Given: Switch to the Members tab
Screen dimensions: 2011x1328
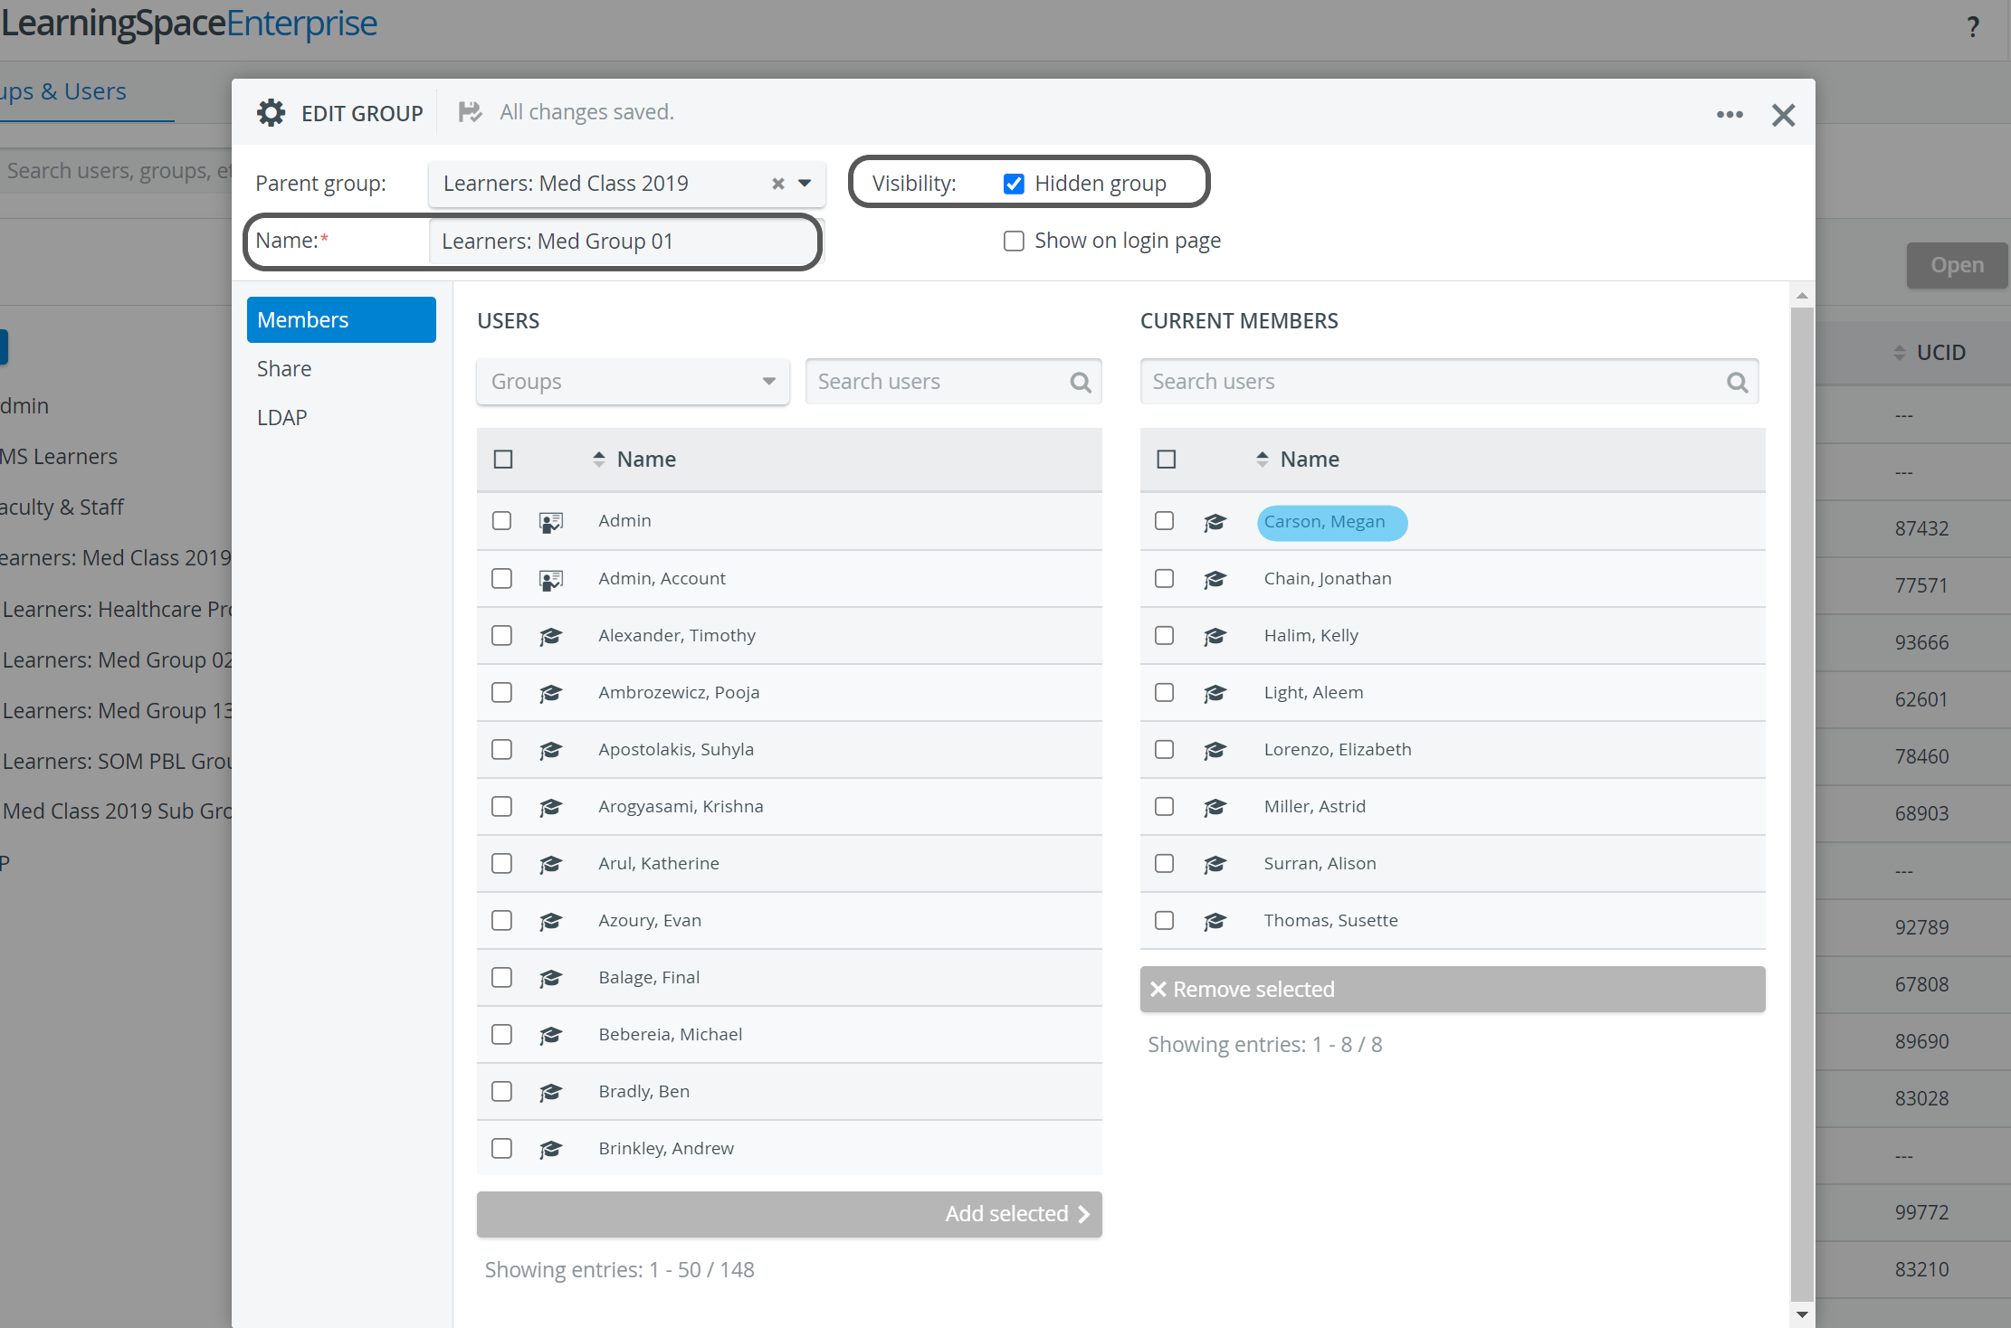Looking at the screenshot, I should point(341,319).
